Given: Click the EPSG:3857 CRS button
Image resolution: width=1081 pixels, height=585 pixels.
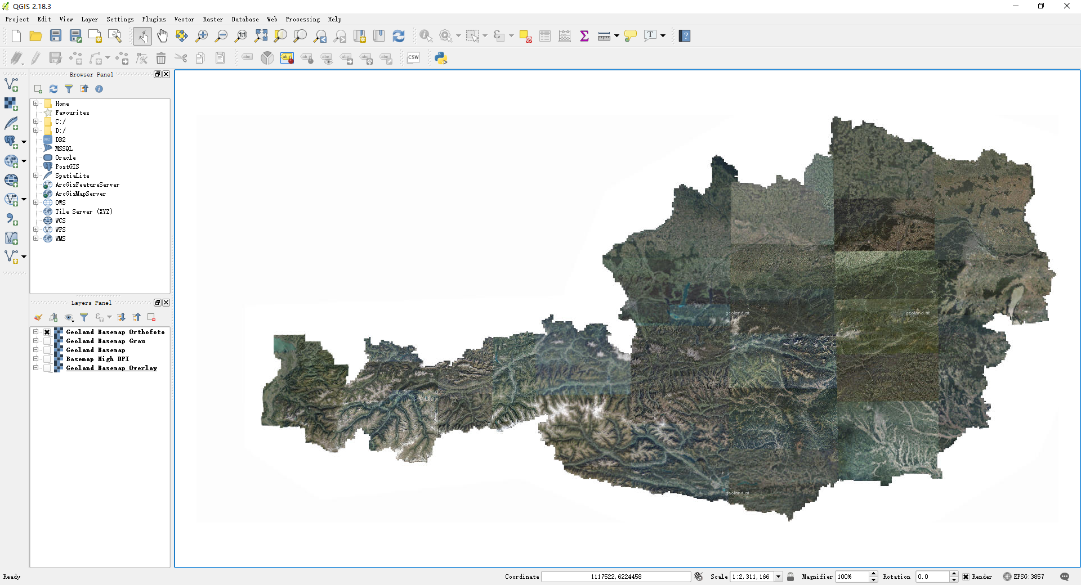Looking at the screenshot, I should coord(1024,577).
